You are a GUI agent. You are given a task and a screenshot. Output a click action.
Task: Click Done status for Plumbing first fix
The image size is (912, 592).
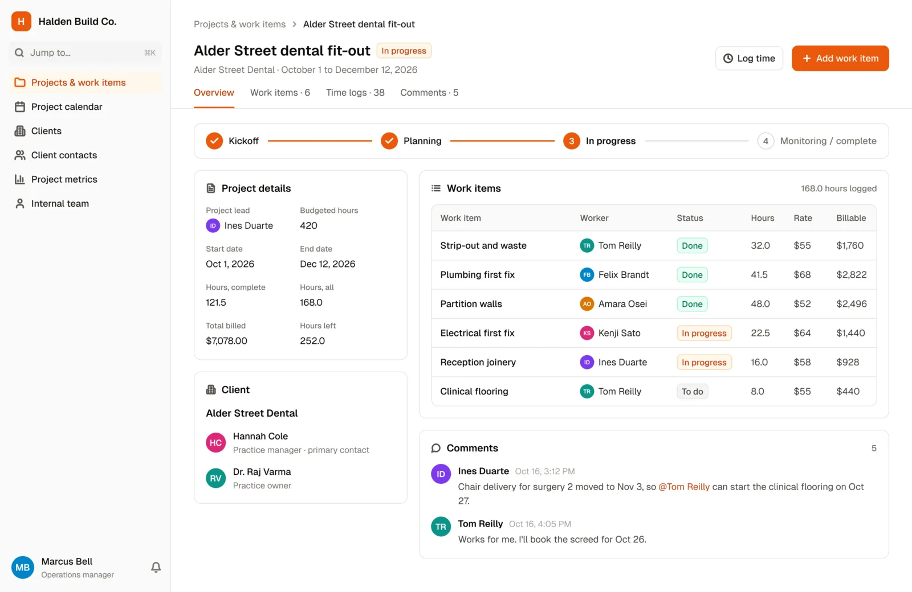tap(692, 275)
